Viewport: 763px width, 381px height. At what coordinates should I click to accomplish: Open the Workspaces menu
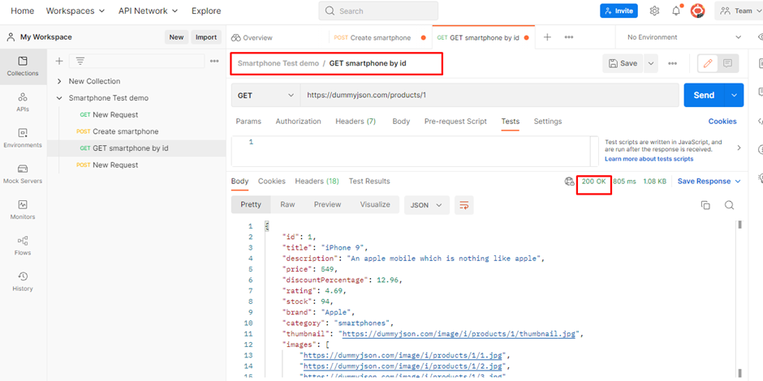click(x=75, y=11)
